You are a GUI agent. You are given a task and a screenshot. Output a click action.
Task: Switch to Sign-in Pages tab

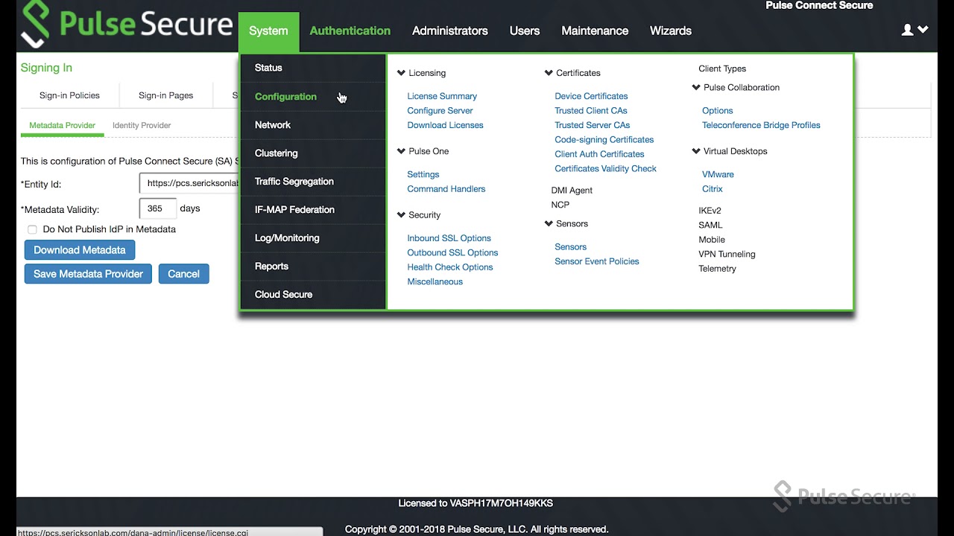pyautogui.click(x=165, y=95)
